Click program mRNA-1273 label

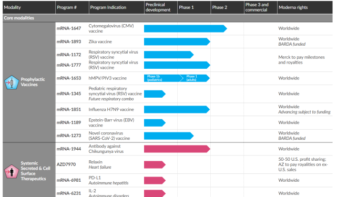click(69, 136)
